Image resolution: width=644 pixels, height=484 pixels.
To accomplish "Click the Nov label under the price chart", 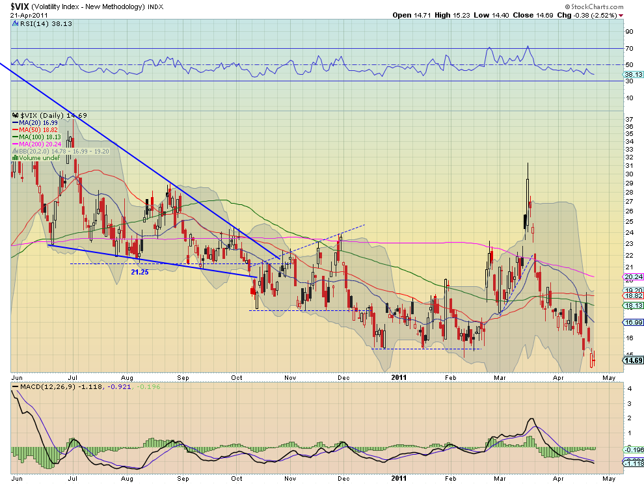I will (290, 377).
